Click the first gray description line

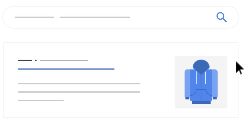click(79, 84)
